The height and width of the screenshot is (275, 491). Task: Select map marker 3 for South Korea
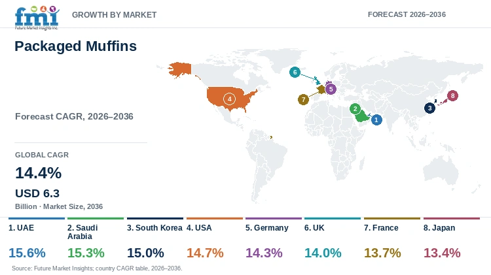pos(429,108)
